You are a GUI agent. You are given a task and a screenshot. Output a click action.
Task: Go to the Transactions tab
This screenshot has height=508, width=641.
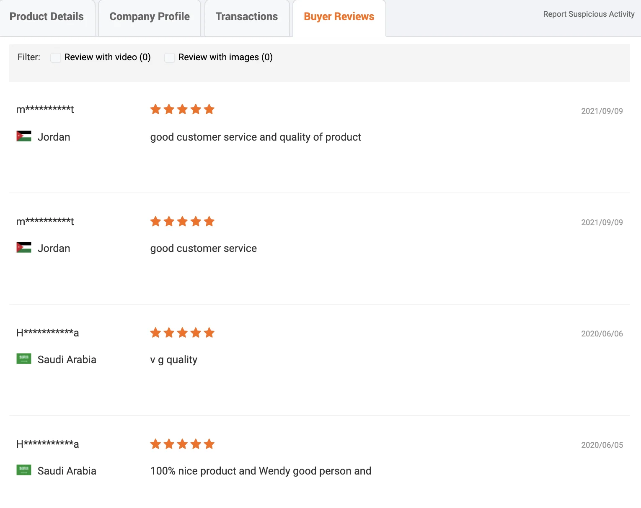pos(247,17)
